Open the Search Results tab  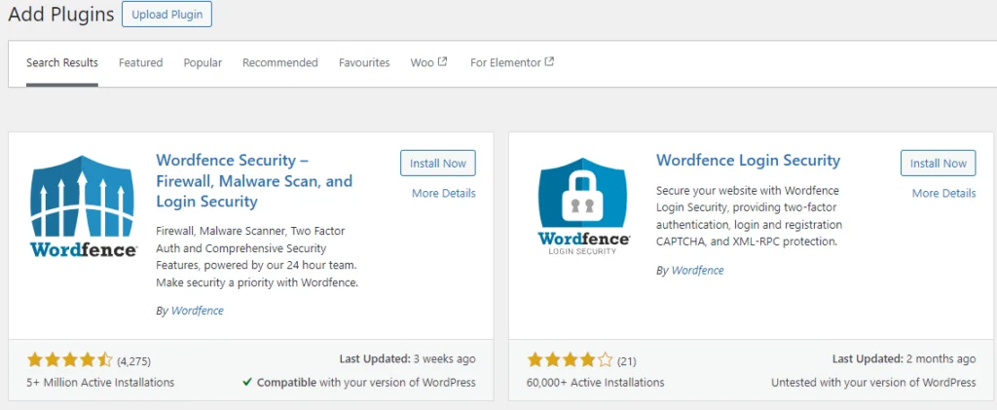click(x=62, y=62)
